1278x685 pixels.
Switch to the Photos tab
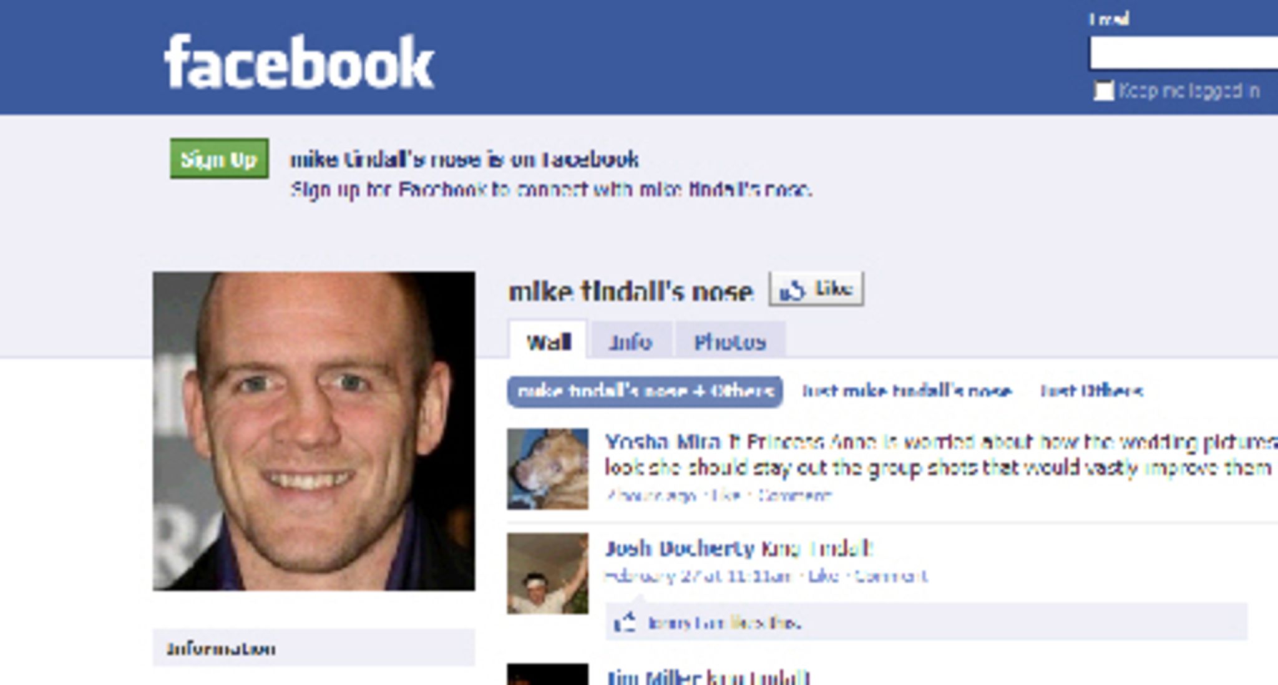[x=730, y=341]
